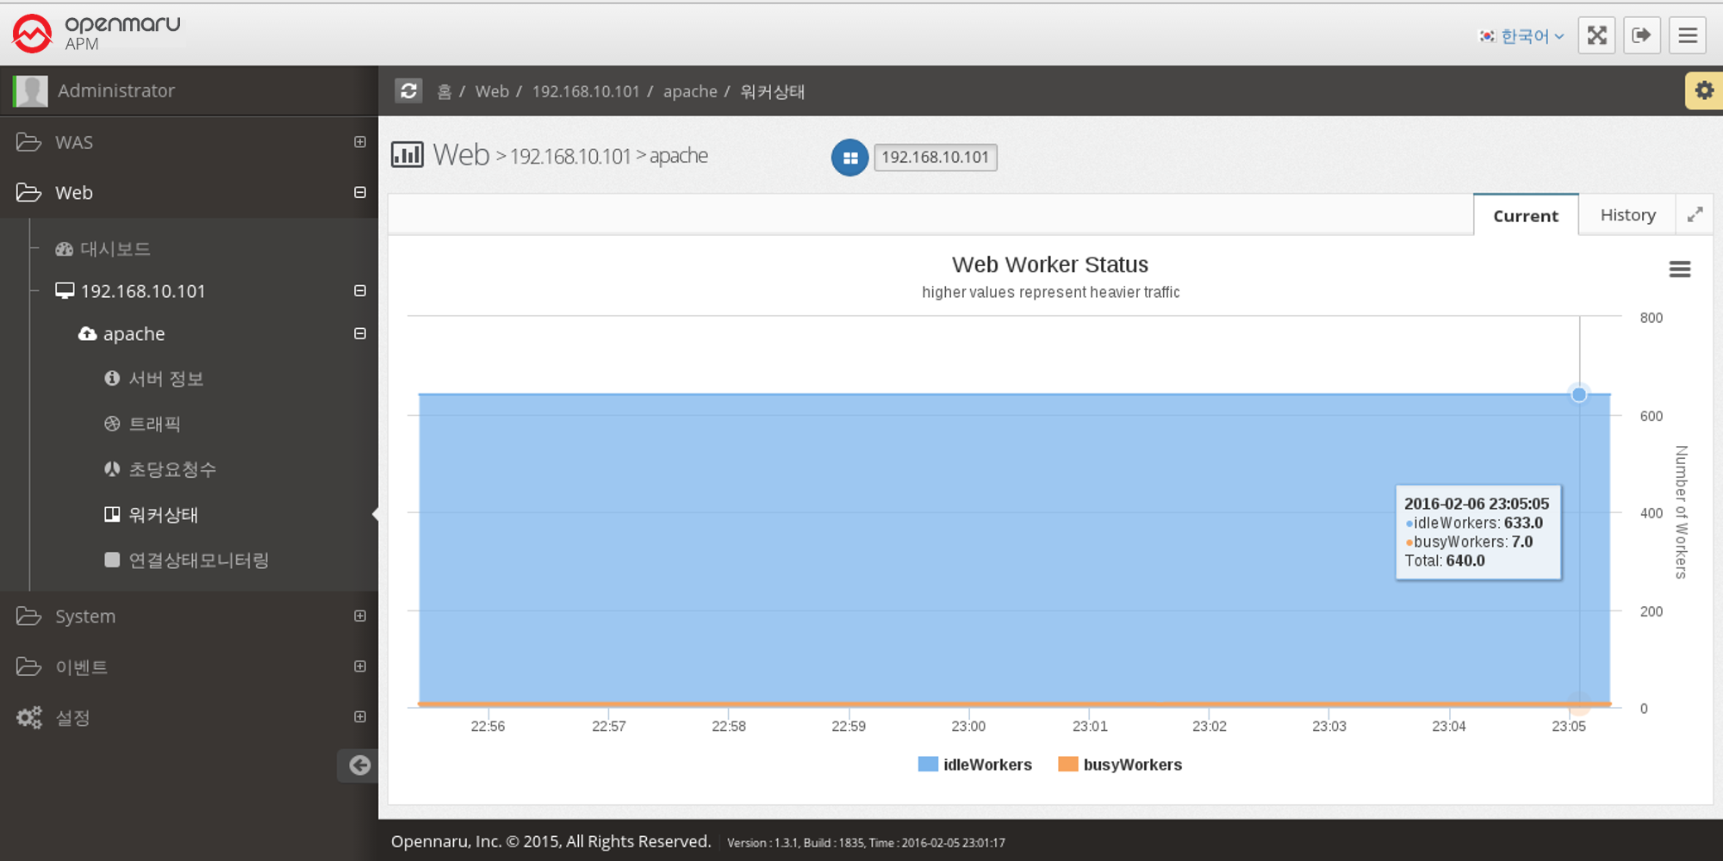The width and height of the screenshot is (1723, 861).
Task: Click the 192.168.10.101 server button
Action: [935, 158]
